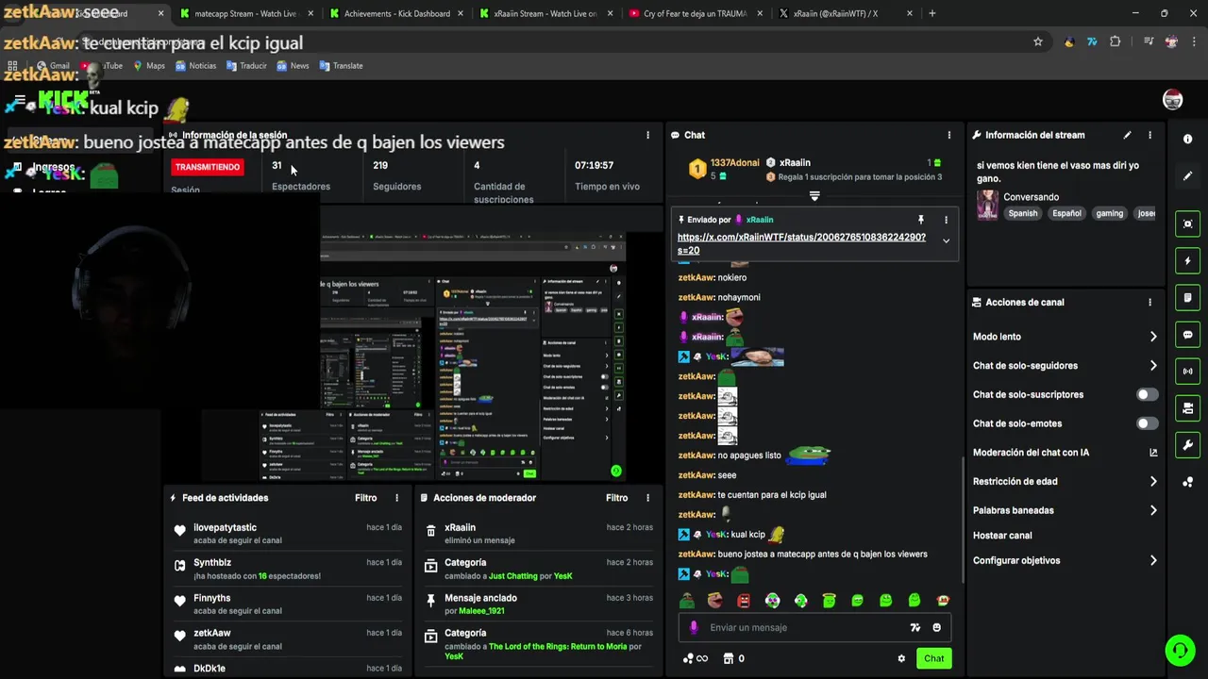Expand Palabras baneadas list
The width and height of the screenshot is (1208, 679).
[x=1153, y=510]
